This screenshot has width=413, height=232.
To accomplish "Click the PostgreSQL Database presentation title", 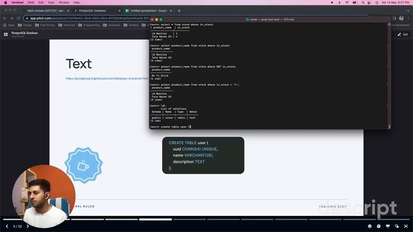I will (x=25, y=33).
